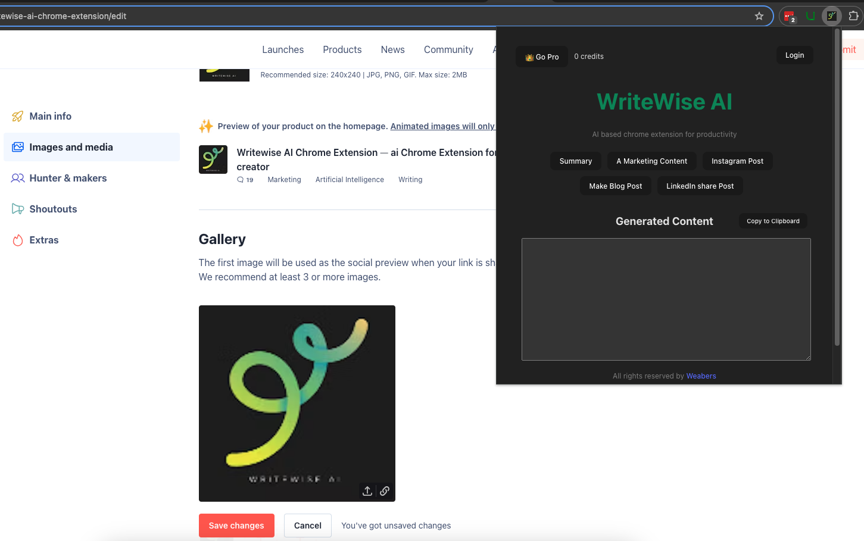864x541 pixels.
Task: Open Hunter & makers section
Action: pyautogui.click(x=92, y=178)
